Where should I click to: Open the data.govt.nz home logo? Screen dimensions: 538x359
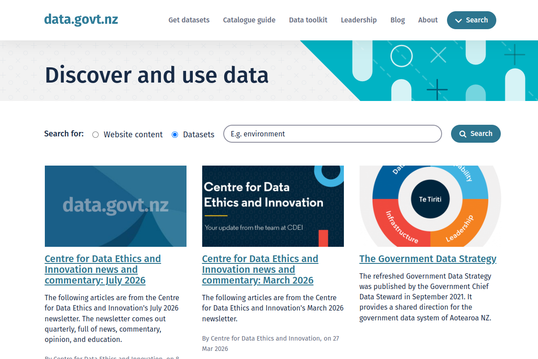click(81, 19)
